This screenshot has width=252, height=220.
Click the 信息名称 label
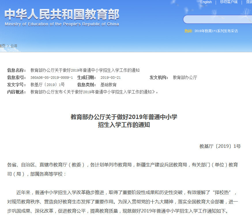(16, 70)
